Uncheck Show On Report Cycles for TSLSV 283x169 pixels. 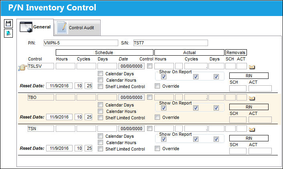click(x=196, y=76)
